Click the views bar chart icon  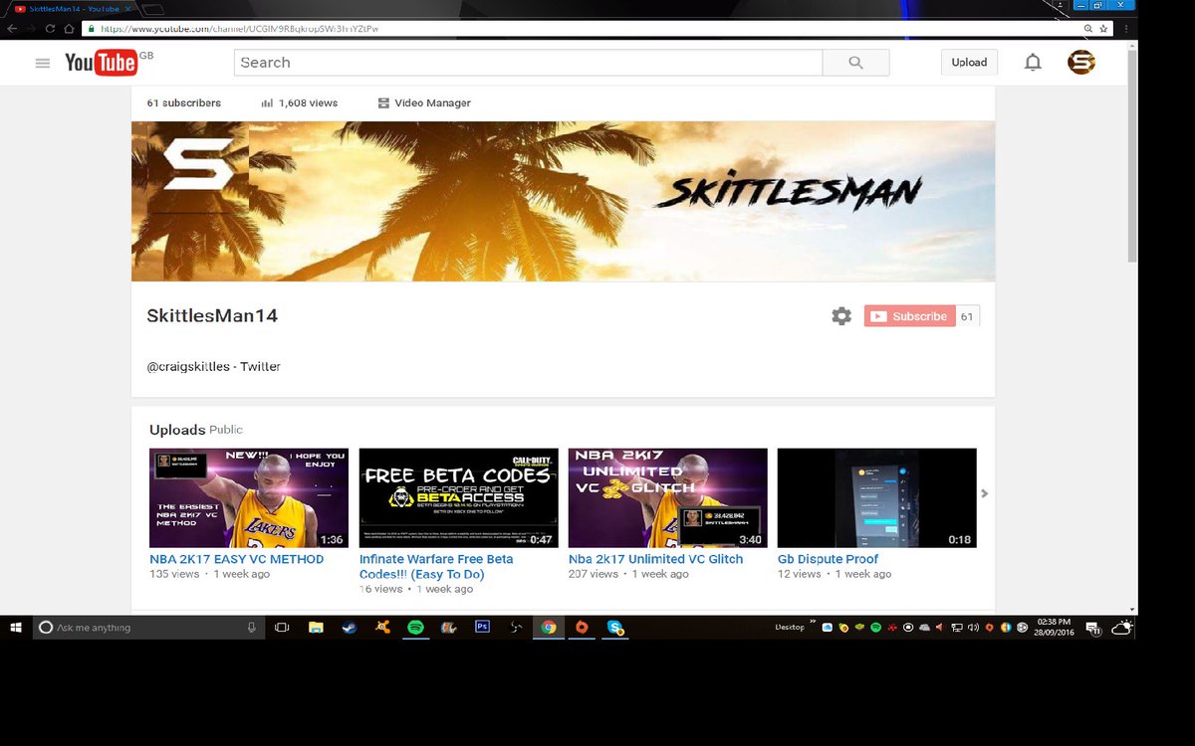[x=267, y=103]
